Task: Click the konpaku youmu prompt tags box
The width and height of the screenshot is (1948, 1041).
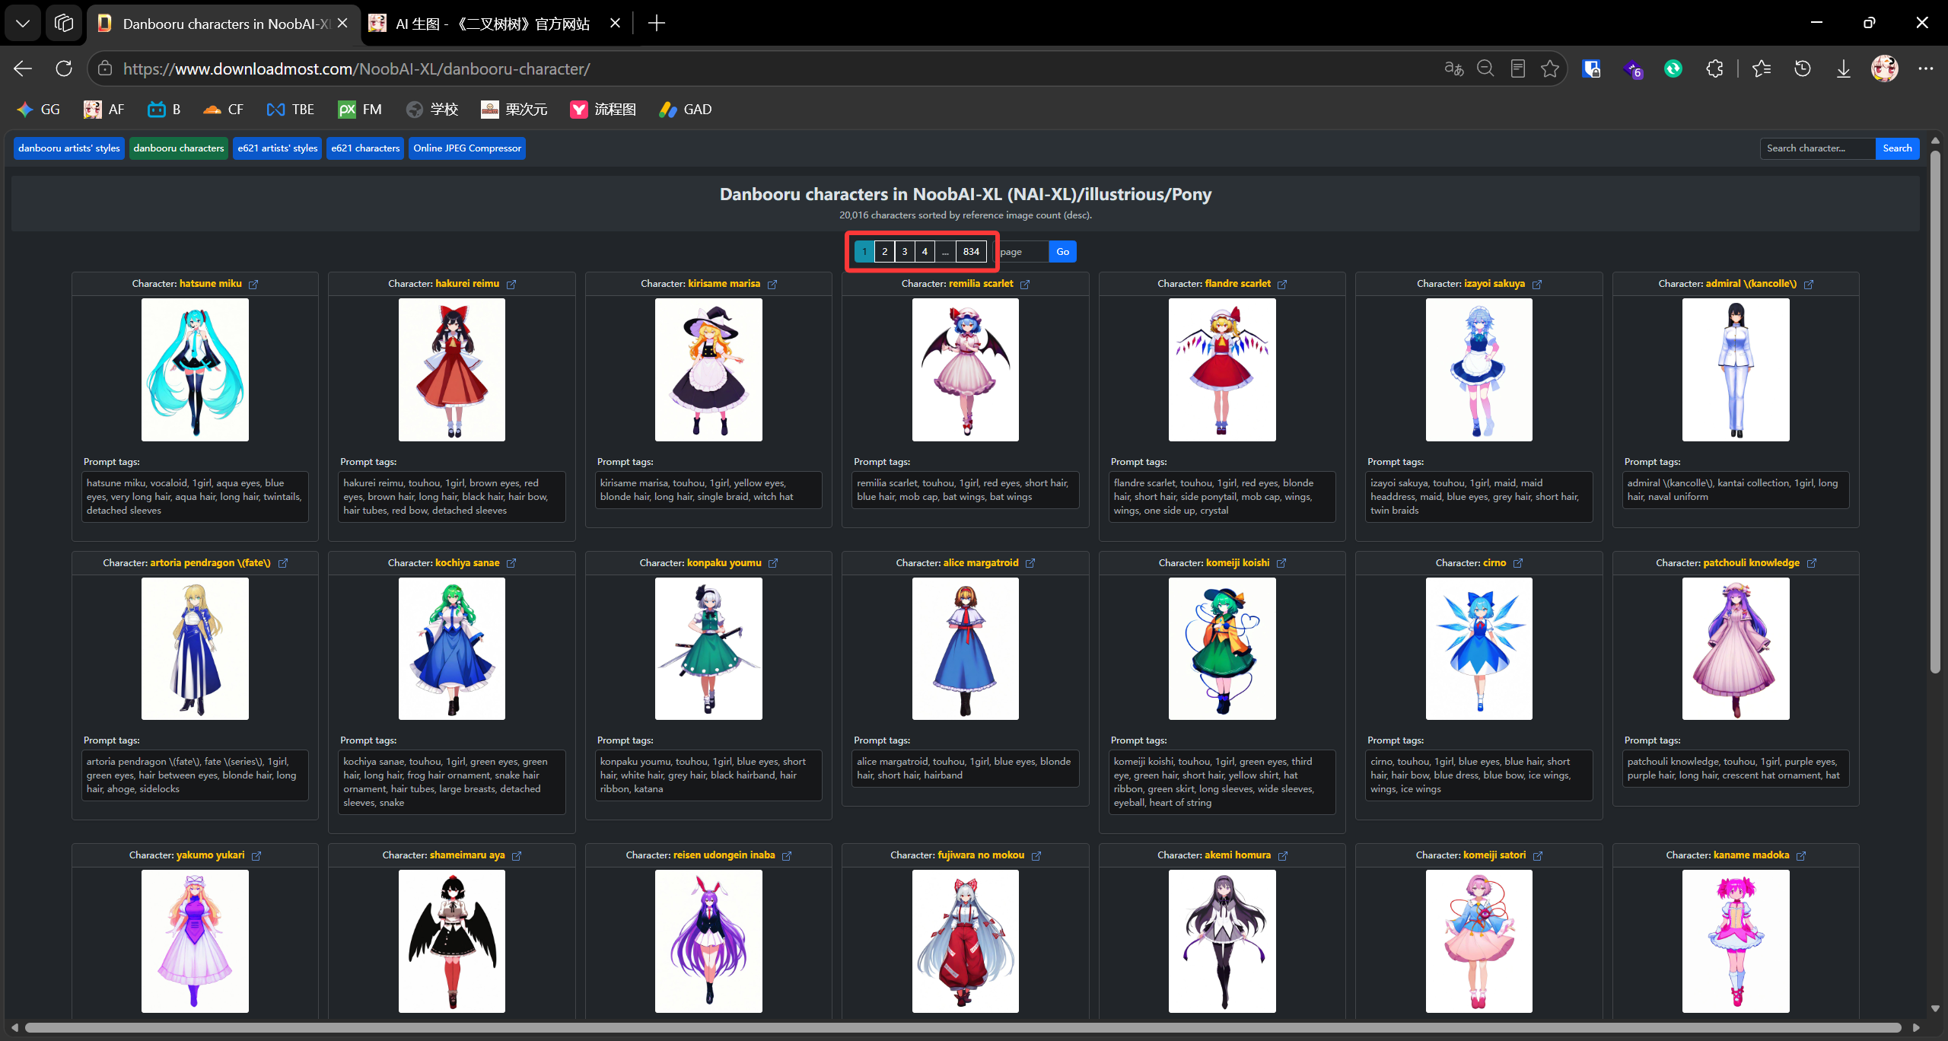Action: click(708, 775)
